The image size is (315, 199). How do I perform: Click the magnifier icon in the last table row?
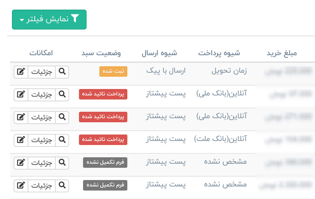62,186
